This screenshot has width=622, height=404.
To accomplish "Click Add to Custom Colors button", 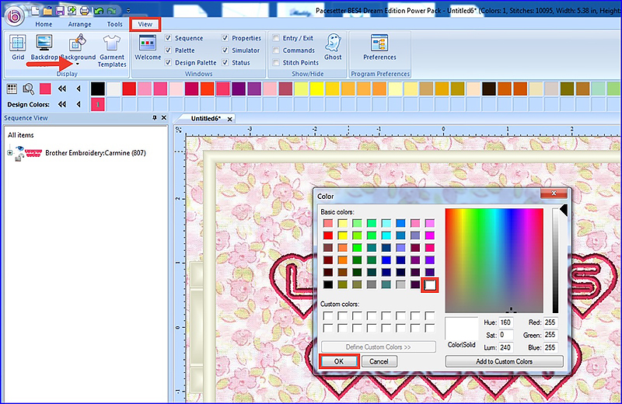I will pos(504,361).
